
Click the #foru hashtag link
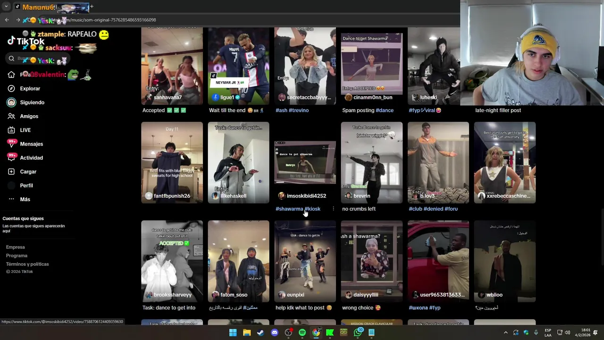pyautogui.click(x=451, y=209)
